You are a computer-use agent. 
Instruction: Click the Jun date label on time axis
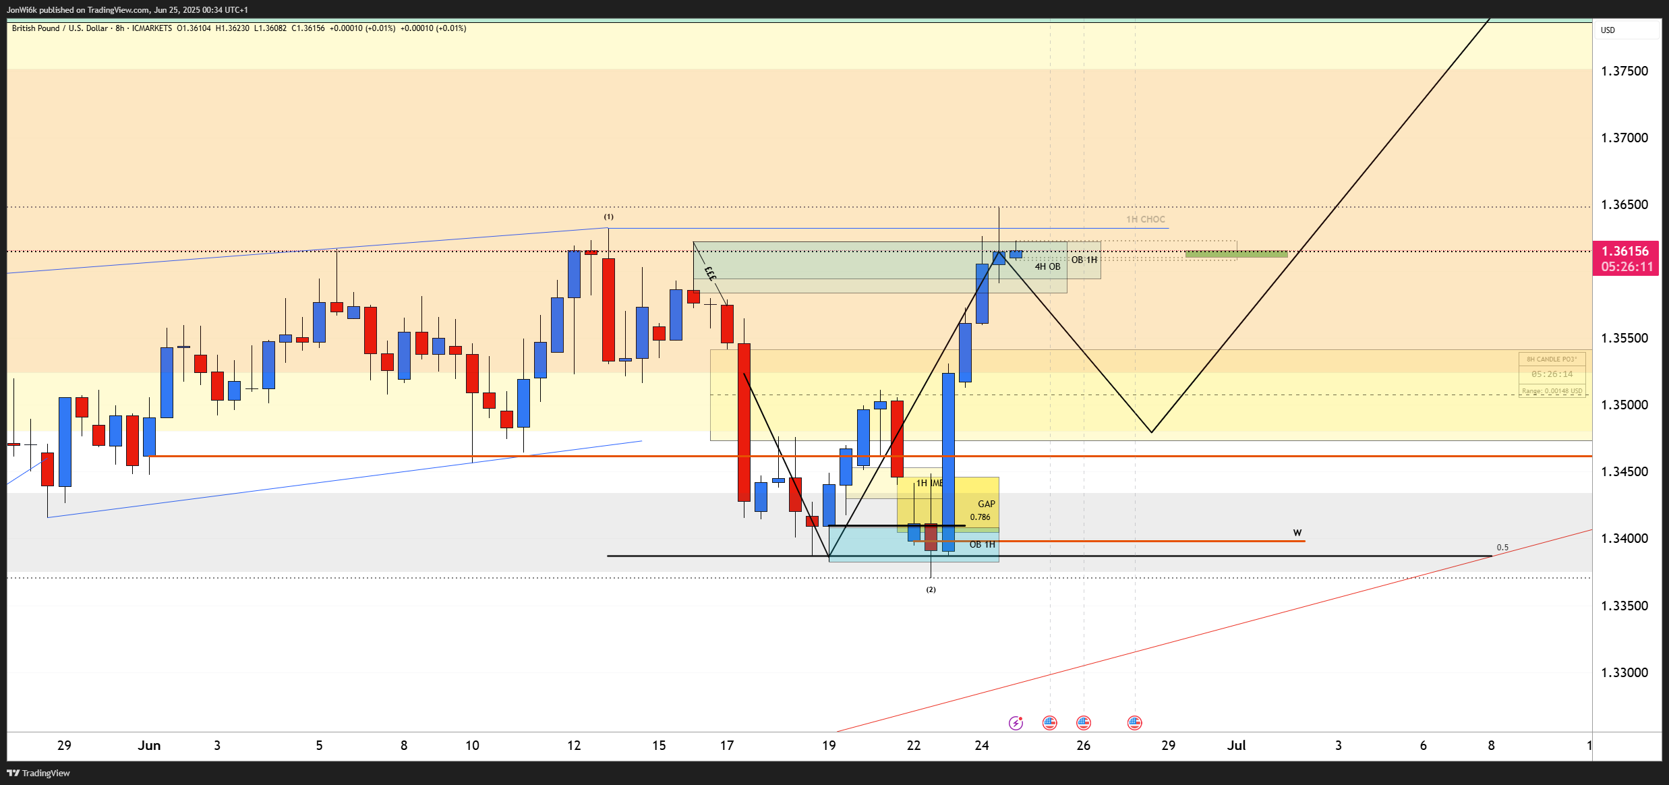tap(149, 745)
